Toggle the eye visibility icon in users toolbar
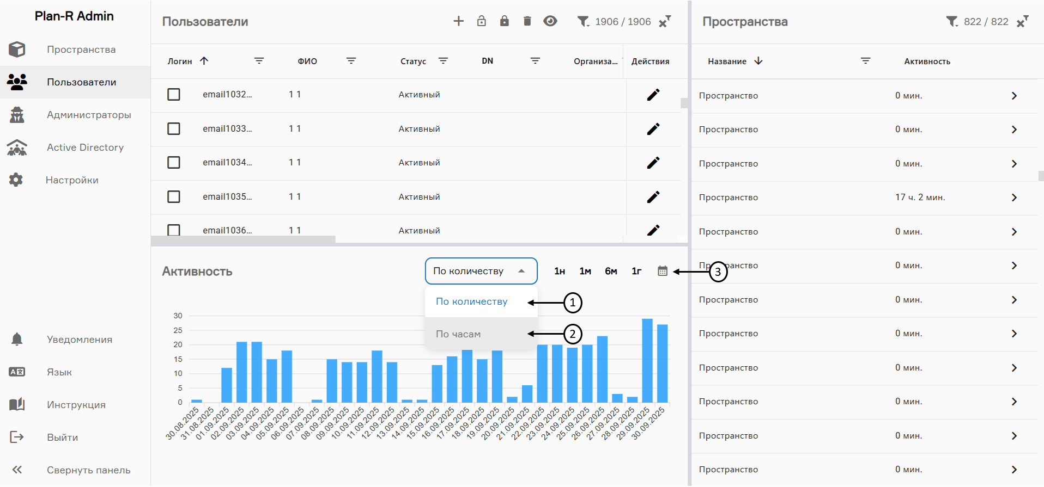 click(x=550, y=21)
